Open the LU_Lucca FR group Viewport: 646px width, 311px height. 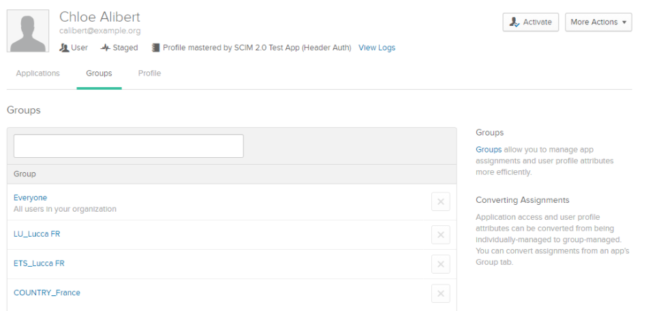pyautogui.click(x=37, y=234)
